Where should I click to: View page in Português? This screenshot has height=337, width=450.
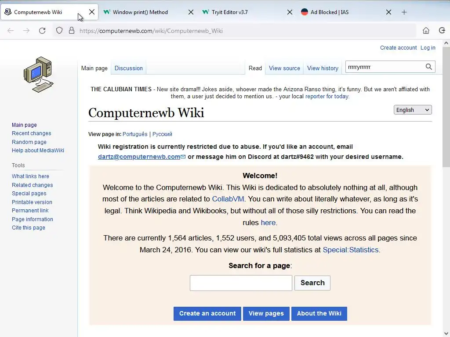[x=135, y=134]
